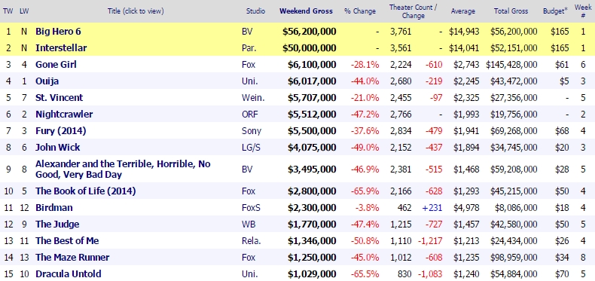Click The Judge movie title
The image size is (595, 281).
(57, 224)
